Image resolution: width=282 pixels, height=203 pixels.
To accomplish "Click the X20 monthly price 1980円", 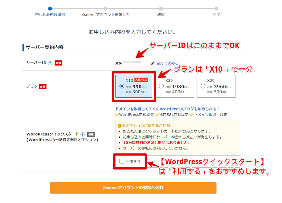I will pos(177,87).
